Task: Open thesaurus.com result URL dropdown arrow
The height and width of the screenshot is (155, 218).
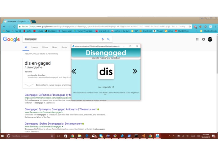Action: [63, 112]
